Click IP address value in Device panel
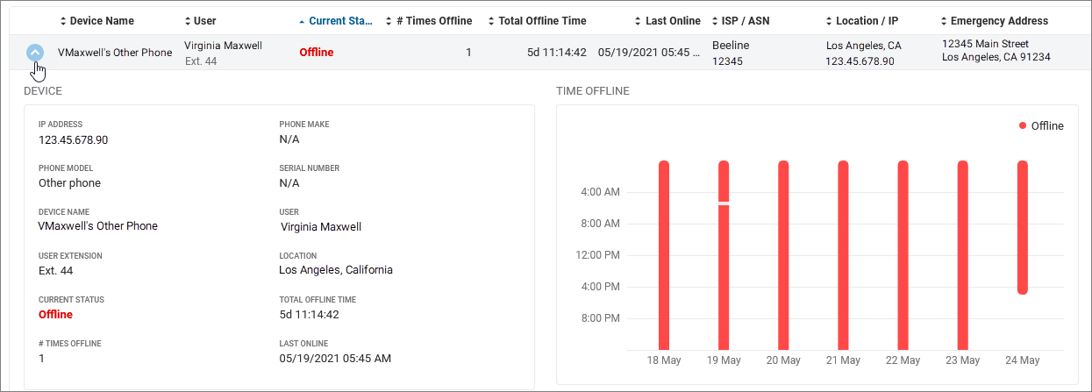The image size is (1092, 392). (x=73, y=139)
